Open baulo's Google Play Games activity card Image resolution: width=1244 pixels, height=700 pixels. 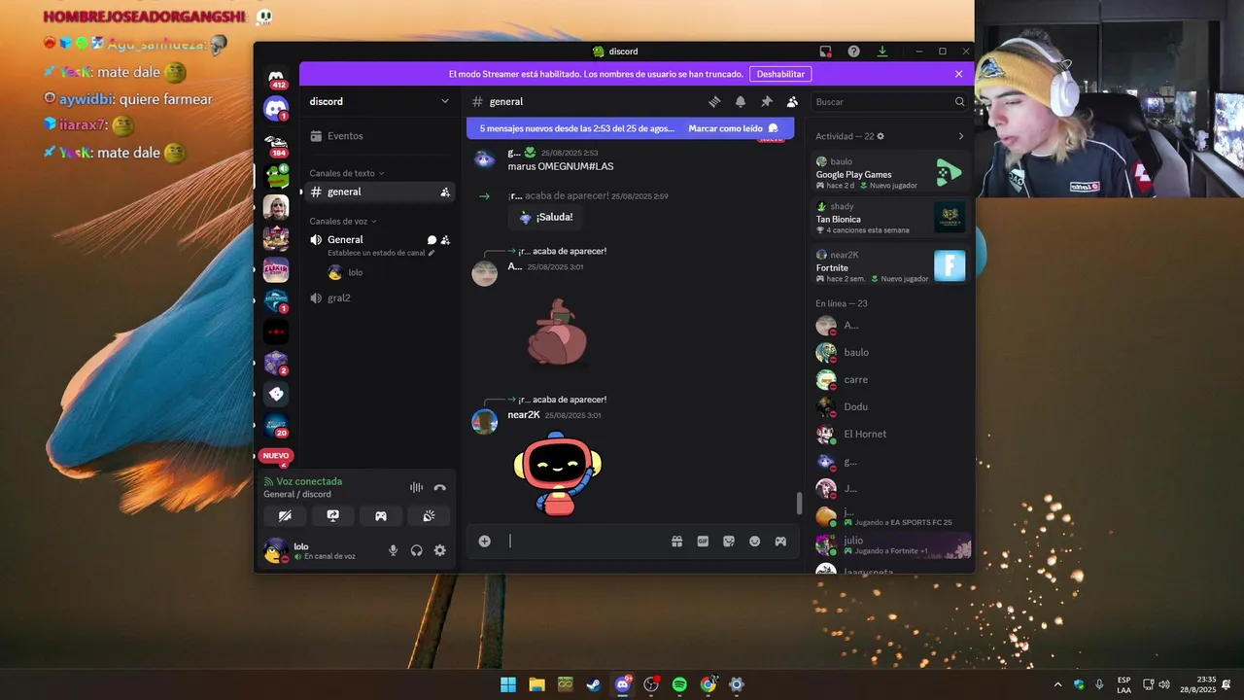point(891,173)
